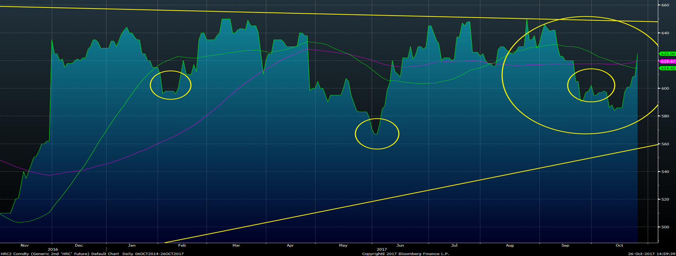Click the 06OCT2014-26OCT2017 date range text

[159, 254]
